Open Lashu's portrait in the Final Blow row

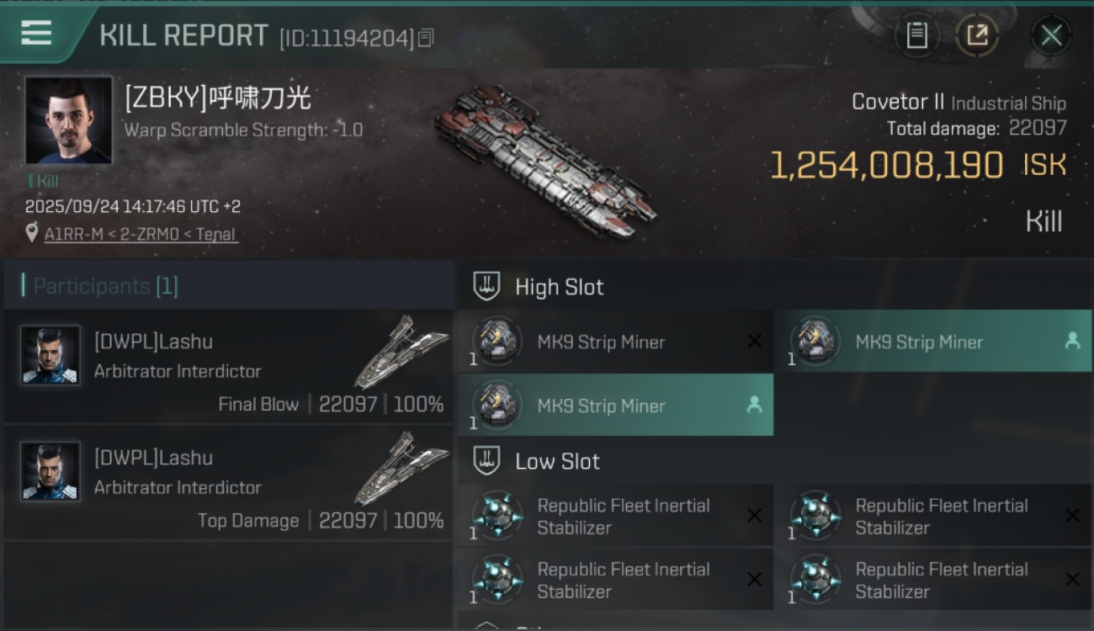pos(50,355)
